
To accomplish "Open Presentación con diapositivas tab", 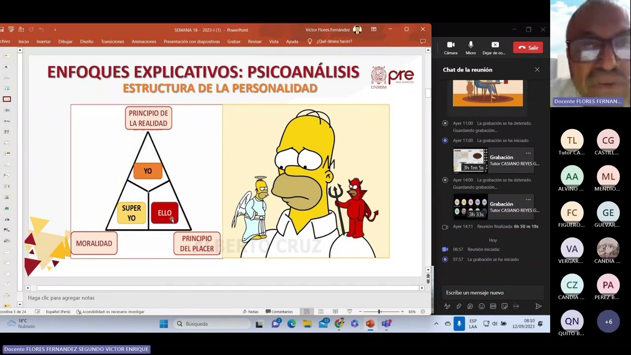I will [192, 41].
